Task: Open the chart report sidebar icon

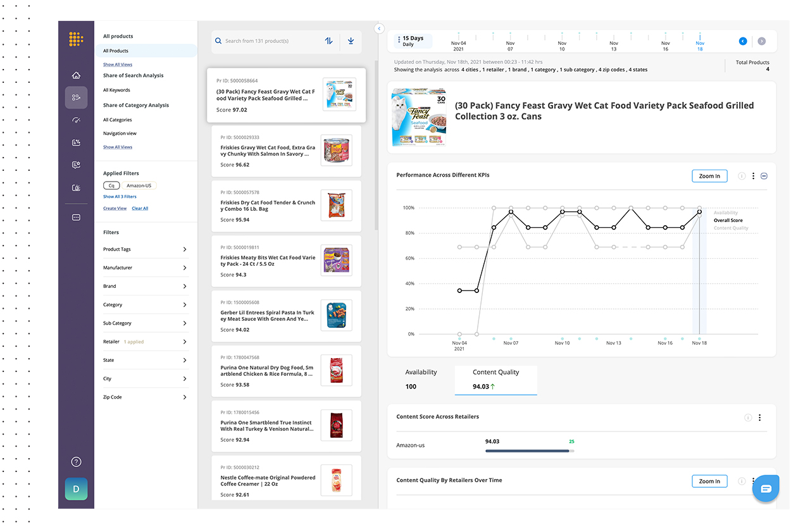Action: click(76, 142)
